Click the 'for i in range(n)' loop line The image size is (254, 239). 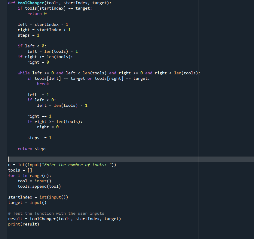point(29,176)
